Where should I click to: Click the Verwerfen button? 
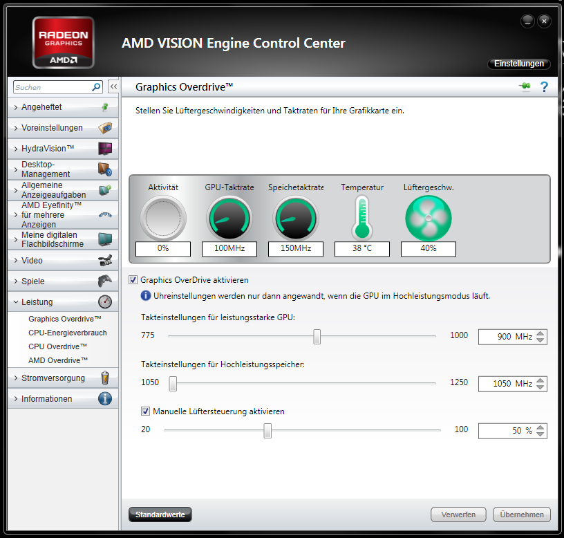pos(458,514)
